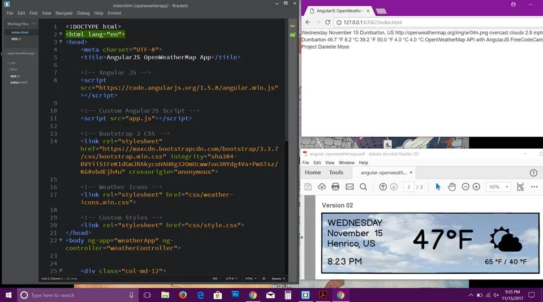Screen dimensions: 543x302
Task: Open the Debug menu in Brackets
Action: pos(83,13)
